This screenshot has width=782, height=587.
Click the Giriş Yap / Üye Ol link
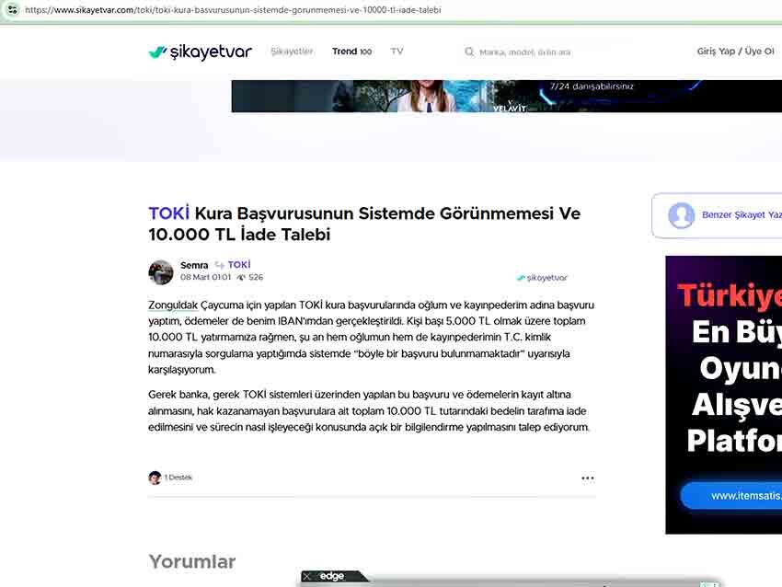click(734, 52)
